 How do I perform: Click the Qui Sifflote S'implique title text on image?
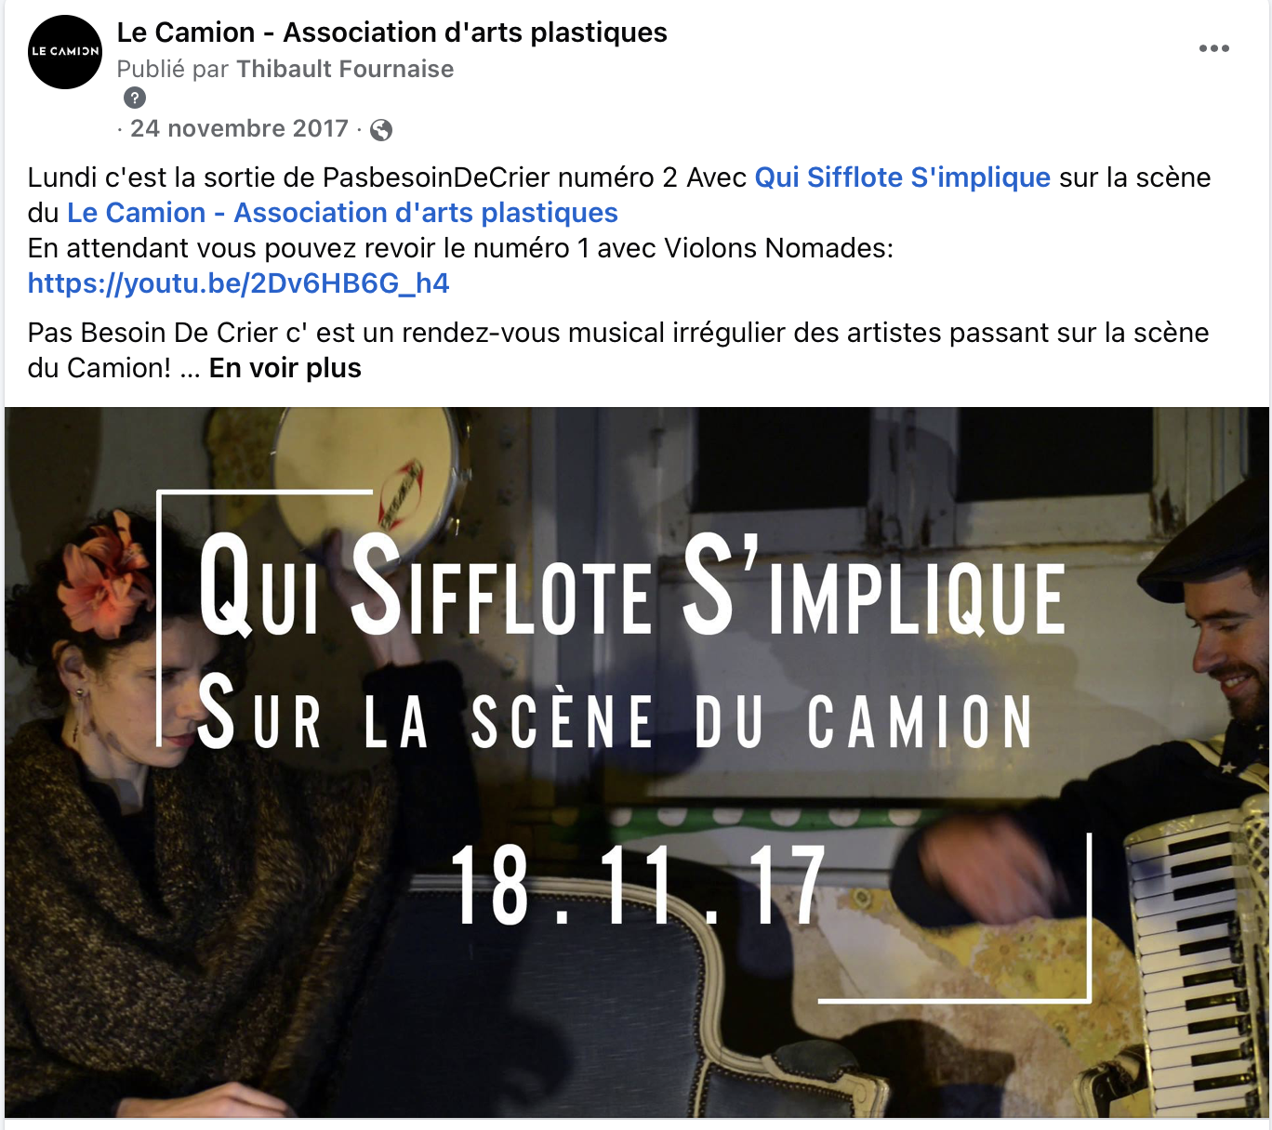(x=631, y=585)
